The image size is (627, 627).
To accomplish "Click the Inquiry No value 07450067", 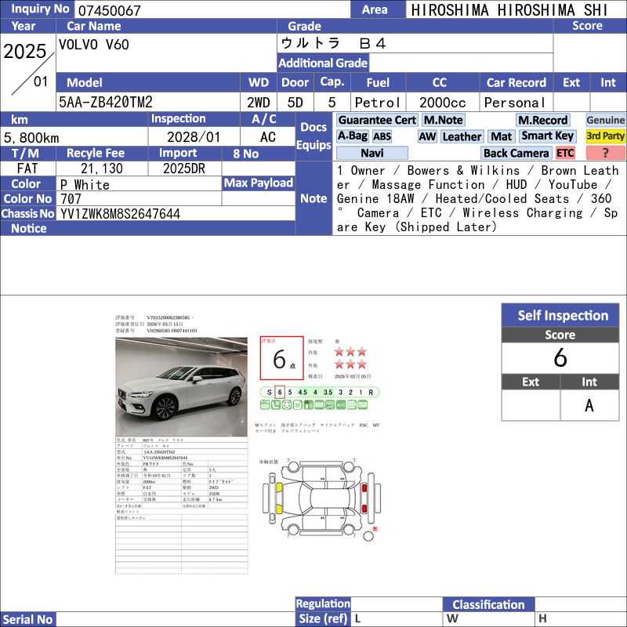I will pos(110,10).
